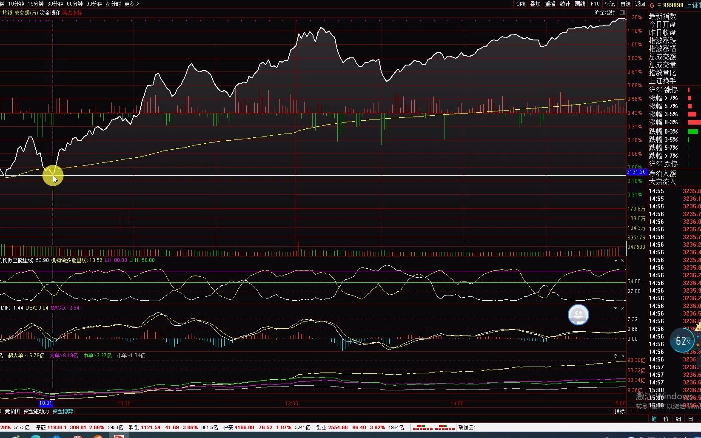Switch to the 资金博弈 bottom tab
The image size is (701, 438).
point(63,411)
